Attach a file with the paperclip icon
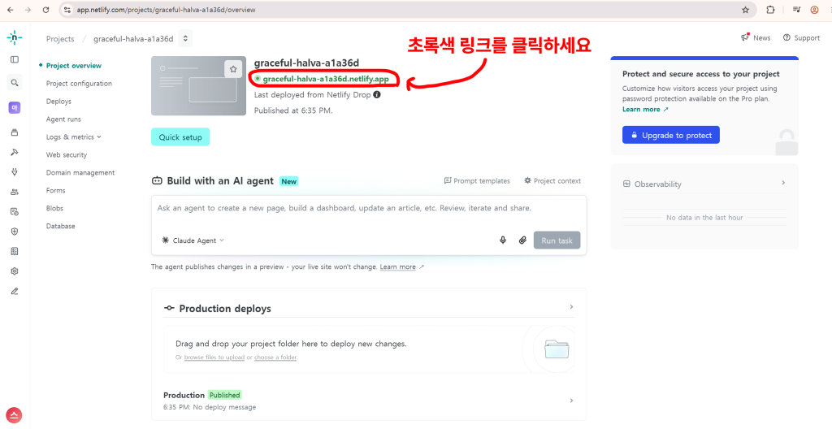 coord(522,240)
